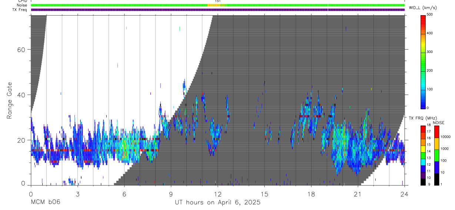This screenshot has width=455, height=210.
Task: Click the 40 label on Range Gate axis
Action: click(x=21, y=95)
